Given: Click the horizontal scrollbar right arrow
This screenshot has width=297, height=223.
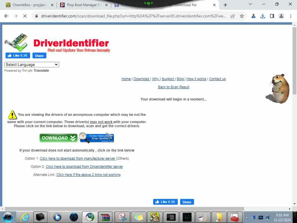Looking at the screenshot, I should (290, 209).
